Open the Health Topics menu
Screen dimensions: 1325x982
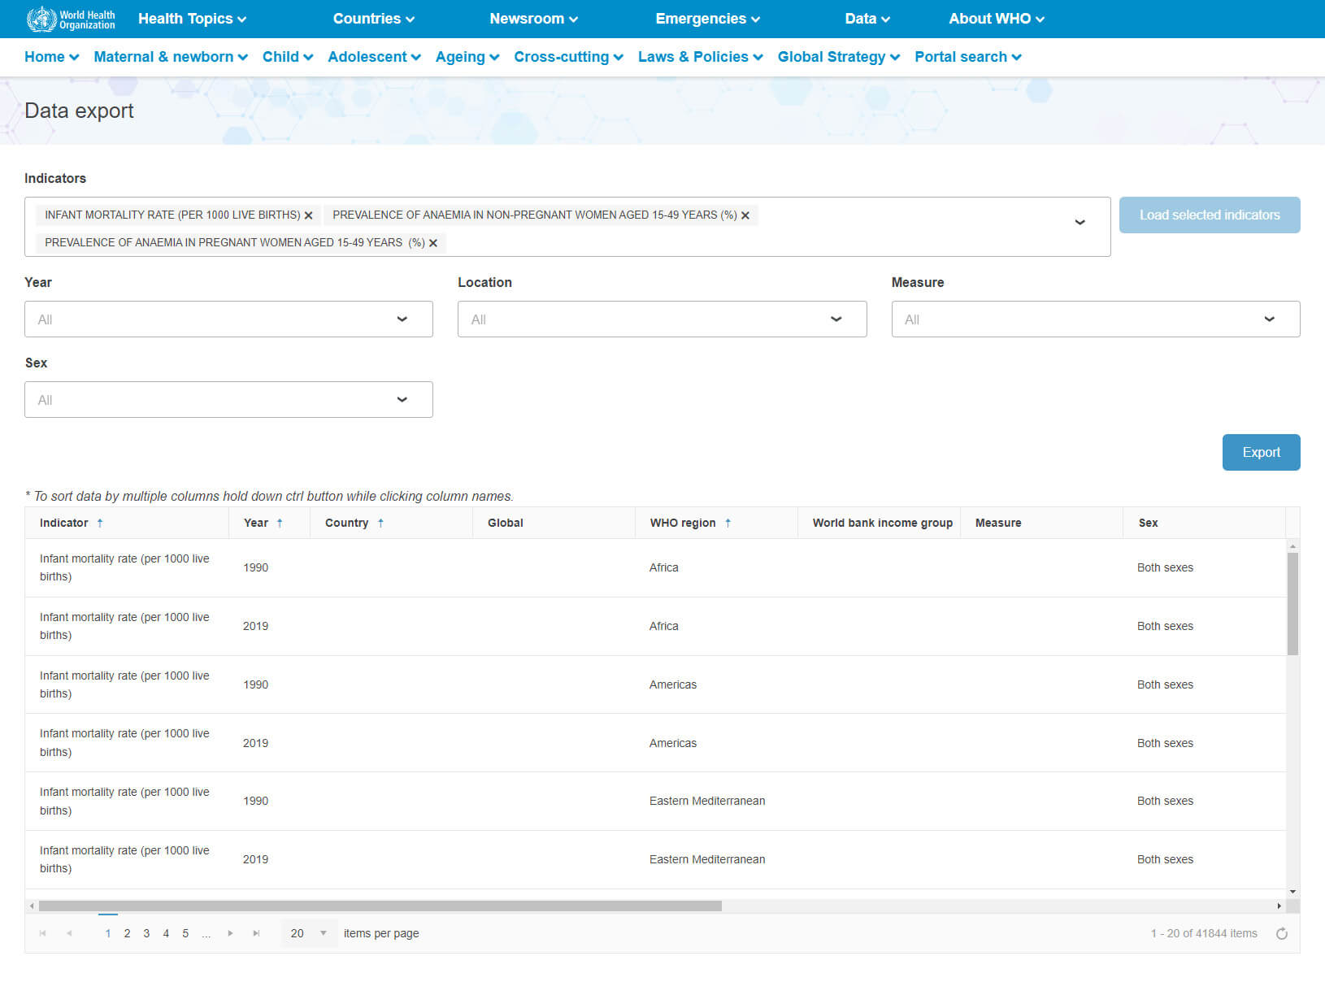(192, 19)
